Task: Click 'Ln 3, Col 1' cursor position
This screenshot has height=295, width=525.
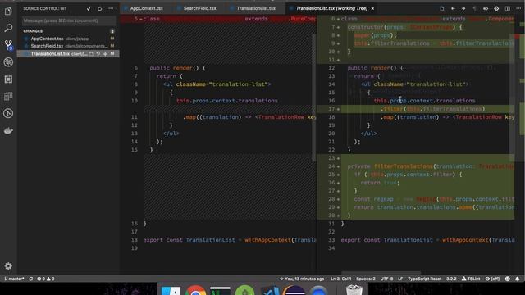Action: point(341,279)
